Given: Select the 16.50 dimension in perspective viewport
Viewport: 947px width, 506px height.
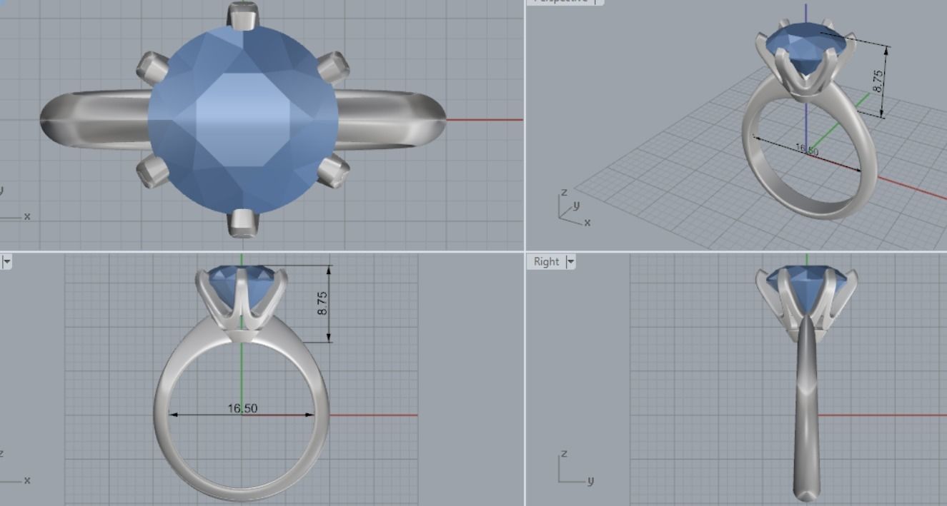Looking at the screenshot, I should pos(807,149).
